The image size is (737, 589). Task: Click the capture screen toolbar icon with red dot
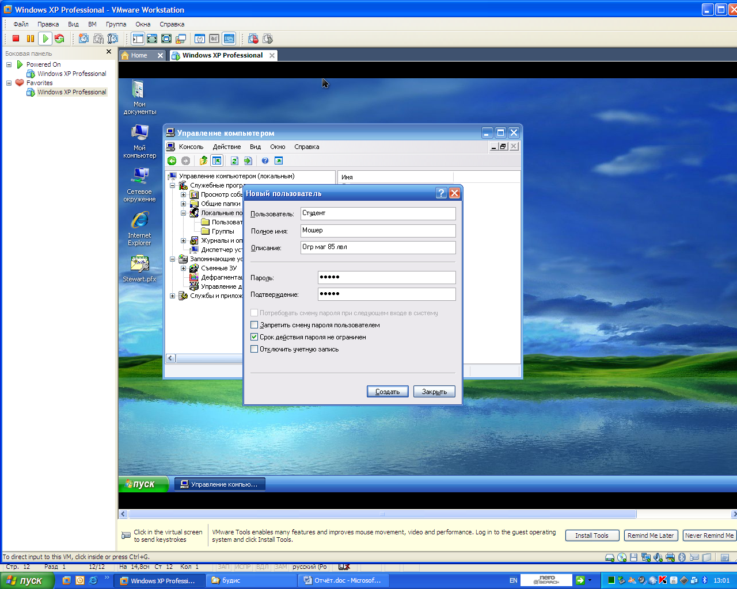point(253,39)
